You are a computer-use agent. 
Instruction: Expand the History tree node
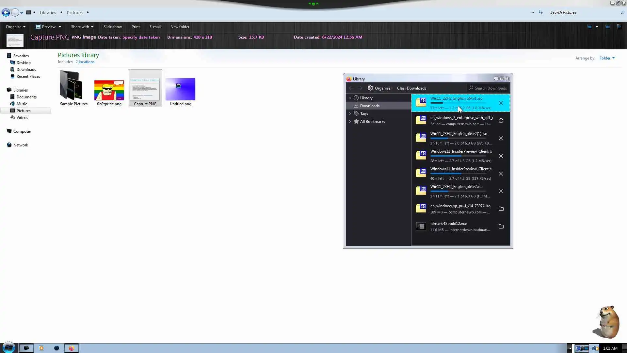pyautogui.click(x=350, y=98)
